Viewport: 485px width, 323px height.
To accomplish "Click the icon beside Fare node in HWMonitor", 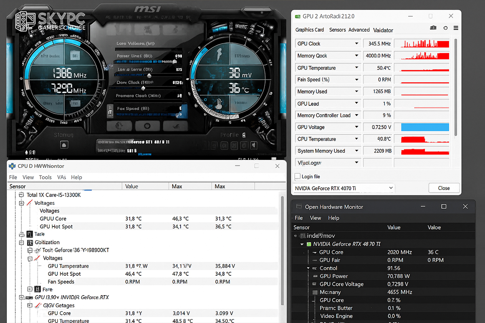I will [x=38, y=289].
